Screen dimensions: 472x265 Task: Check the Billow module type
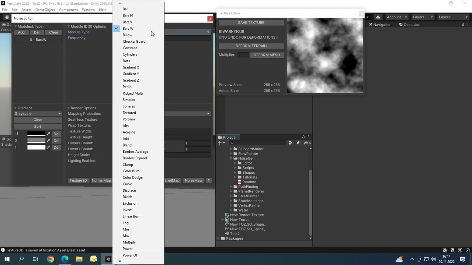128,35
